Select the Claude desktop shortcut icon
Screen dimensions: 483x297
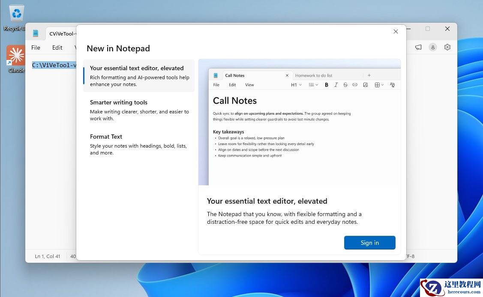tap(15, 56)
